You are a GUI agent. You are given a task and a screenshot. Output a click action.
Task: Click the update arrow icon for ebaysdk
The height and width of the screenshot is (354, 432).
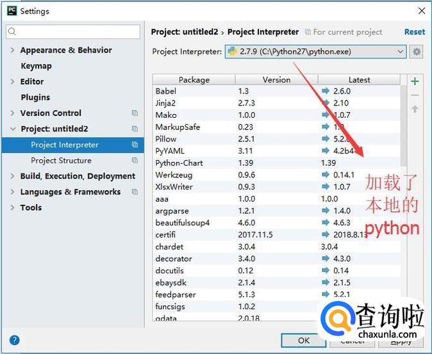pos(326,282)
